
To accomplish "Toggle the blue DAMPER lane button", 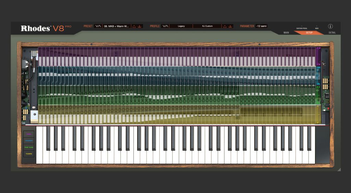I will point(29,141).
